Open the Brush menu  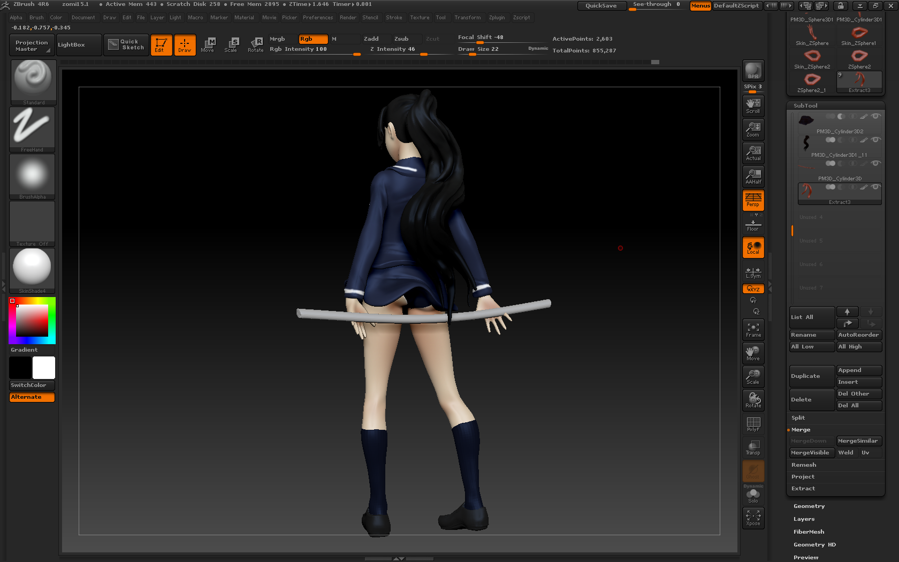click(x=36, y=18)
